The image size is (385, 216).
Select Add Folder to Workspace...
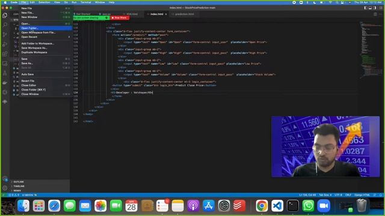[x=46, y=44]
